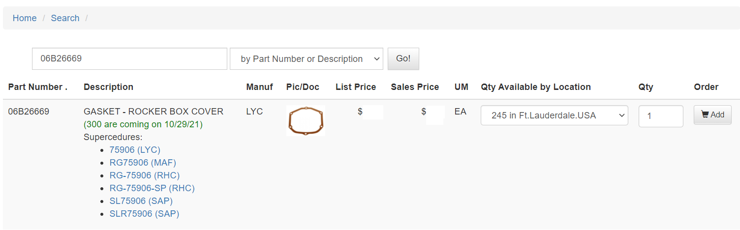Click the part number search field
740x230 pixels.
click(x=129, y=59)
